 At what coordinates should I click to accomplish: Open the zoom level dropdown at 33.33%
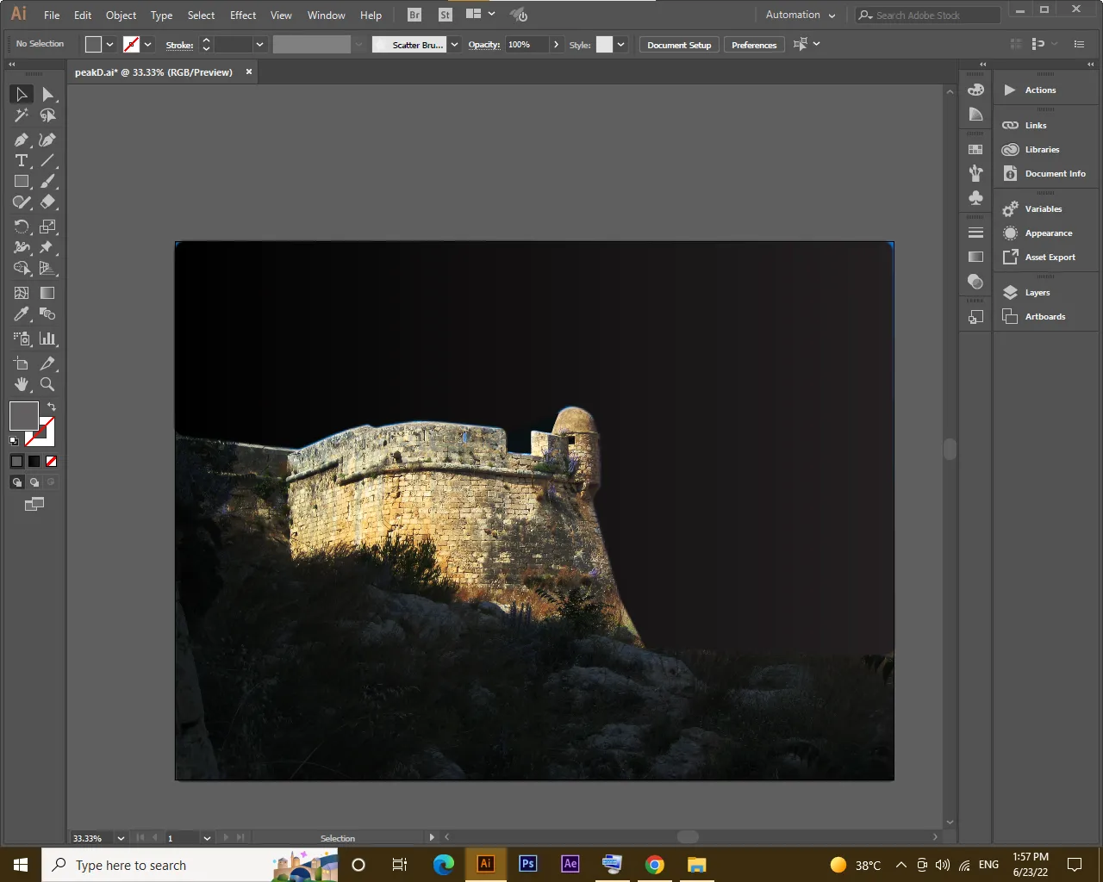(120, 838)
